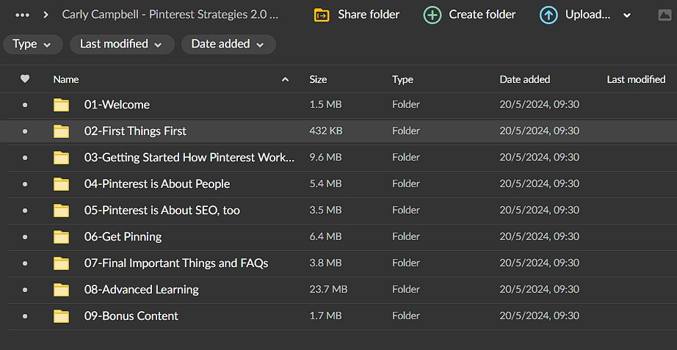
Task: Open the Type filter dropdown
Action: pyautogui.click(x=33, y=45)
